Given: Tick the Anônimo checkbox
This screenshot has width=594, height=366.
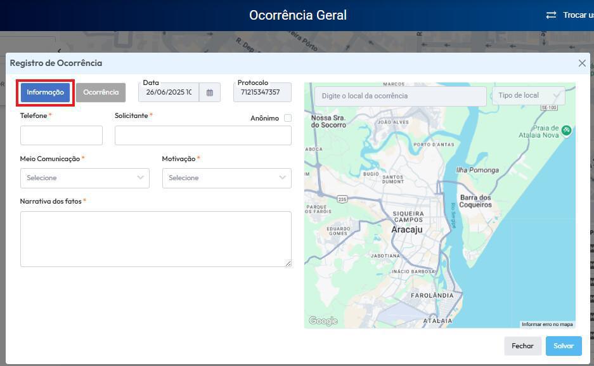Looking at the screenshot, I should (288, 118).
